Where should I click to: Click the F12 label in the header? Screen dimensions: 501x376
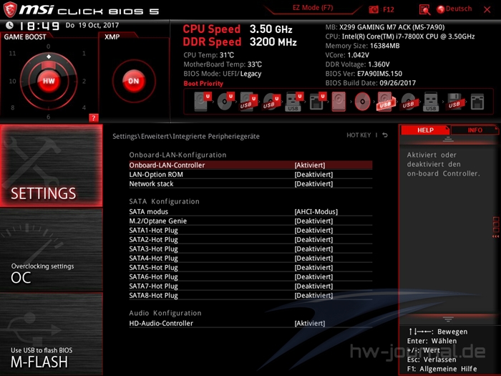point(388,9)
